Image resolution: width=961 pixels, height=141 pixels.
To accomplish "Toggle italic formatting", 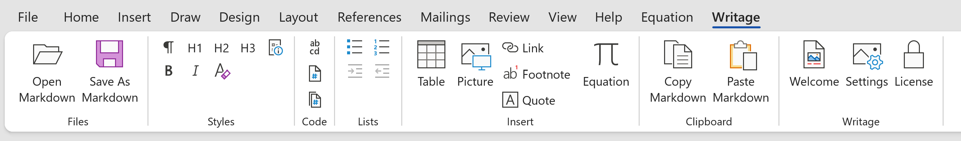I will coord(195,71).
